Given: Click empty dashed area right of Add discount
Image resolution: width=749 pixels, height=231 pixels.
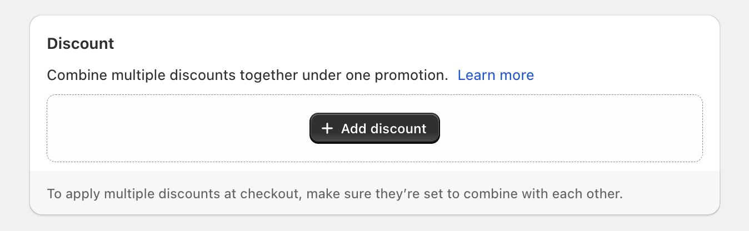Looking at the screenshot, I should [572, 129].
